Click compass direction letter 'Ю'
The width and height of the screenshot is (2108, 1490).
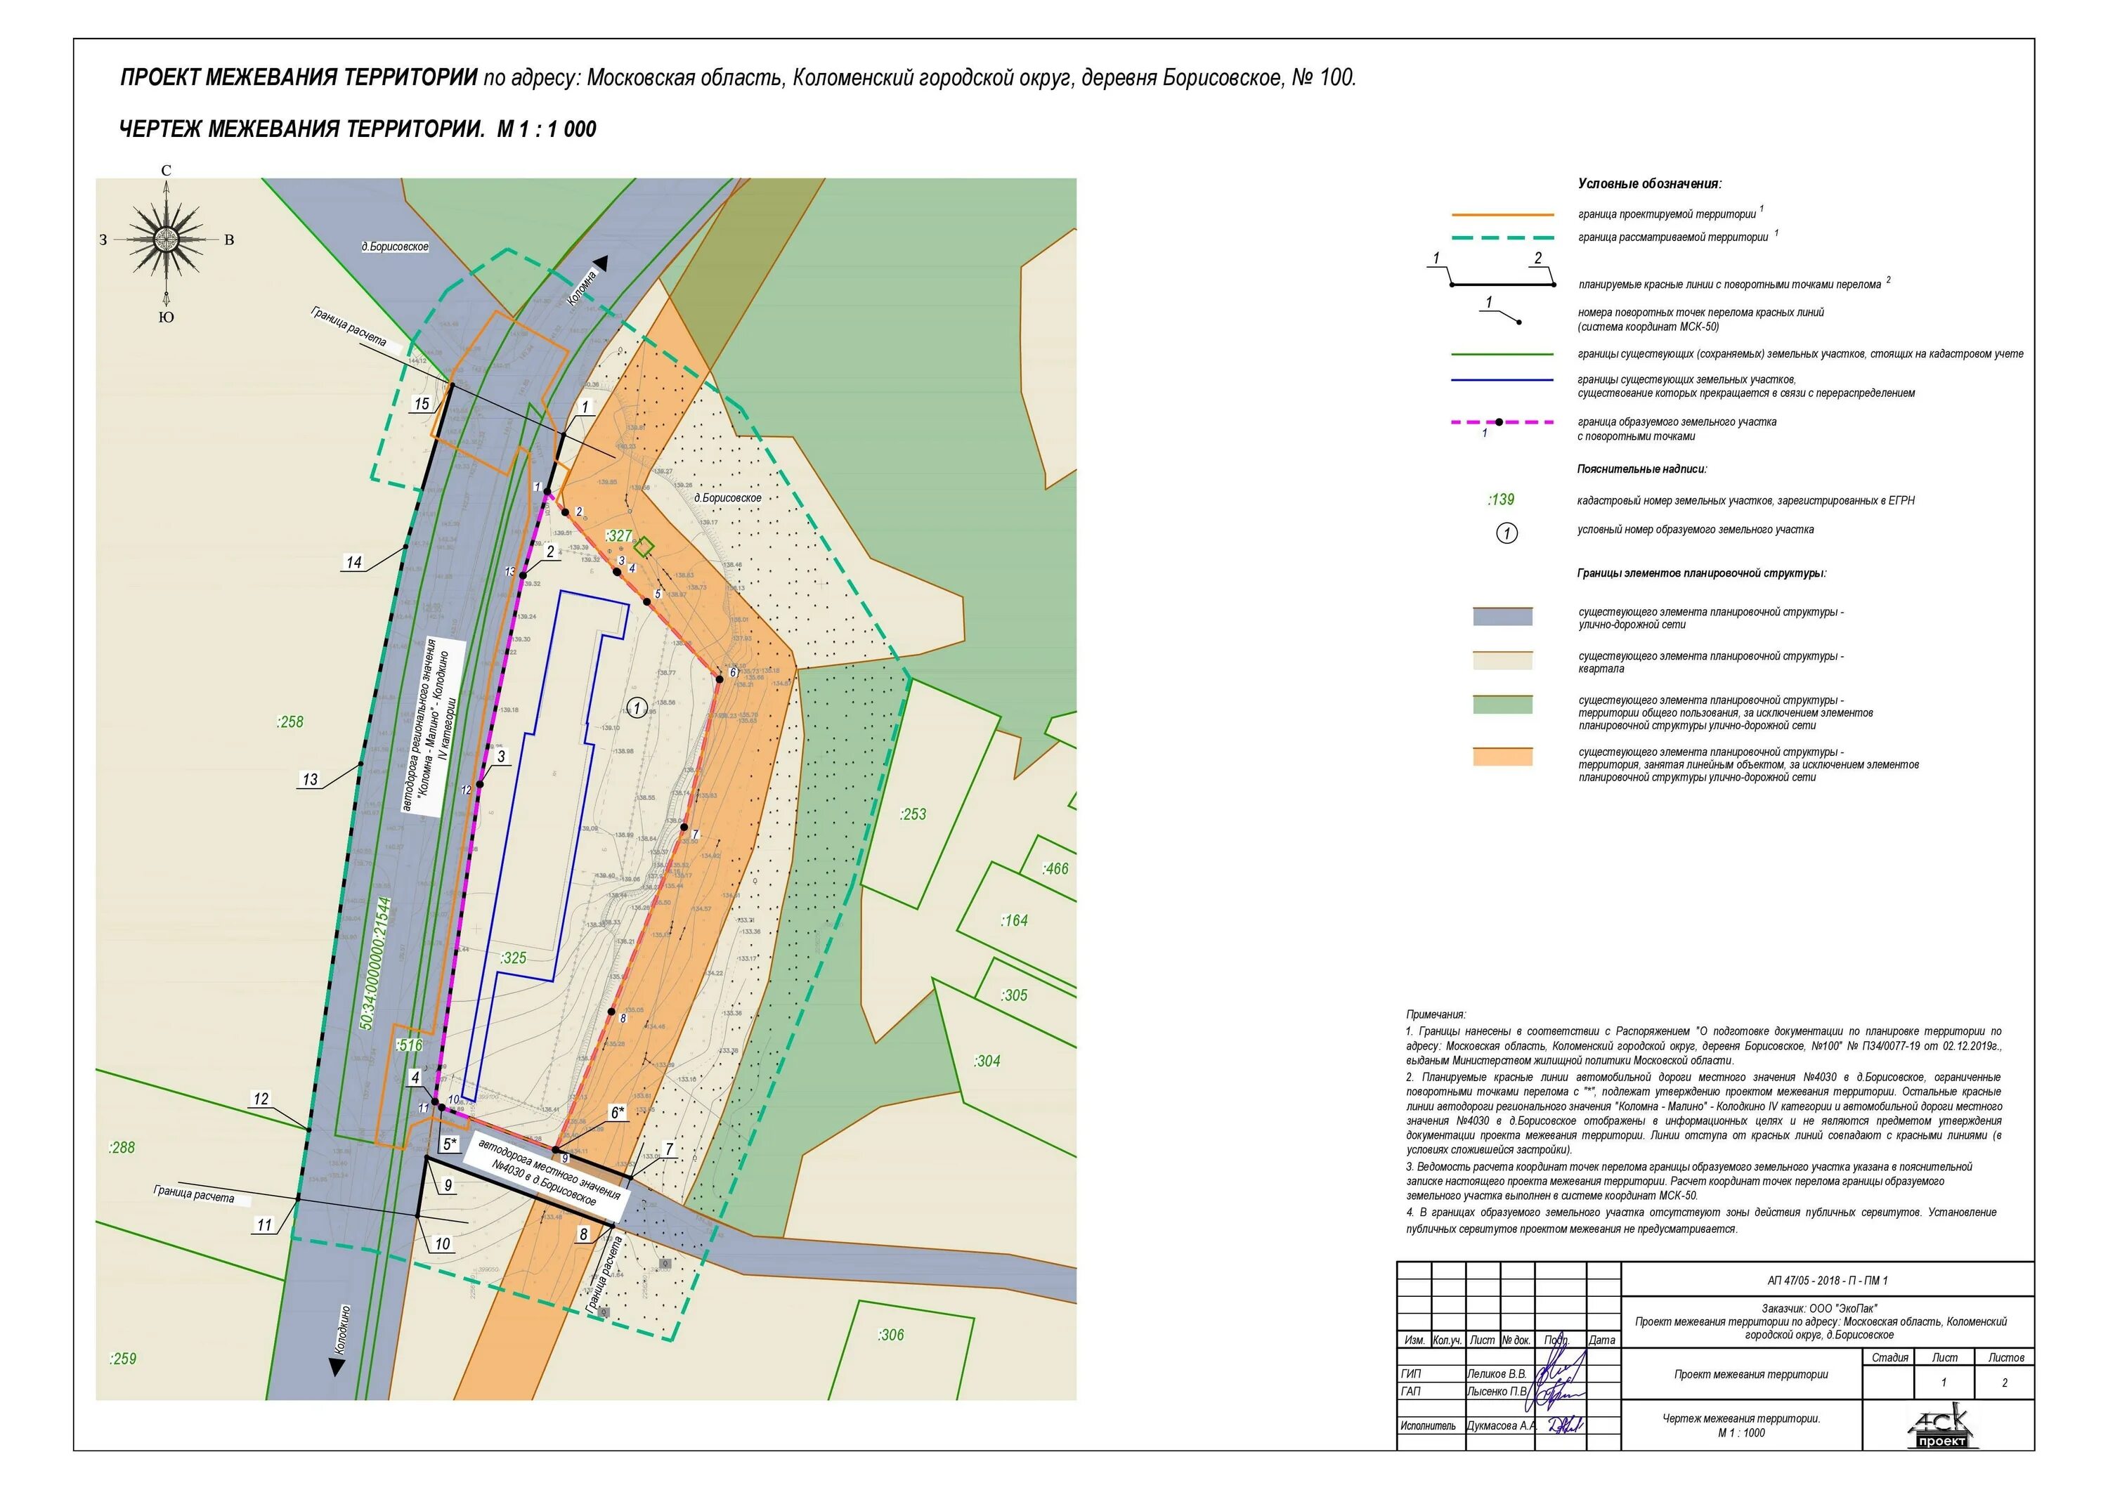(x=166, y=318)
